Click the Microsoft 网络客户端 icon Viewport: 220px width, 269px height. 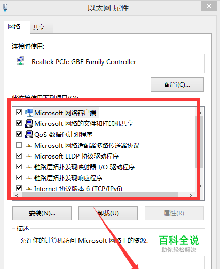pyautogui.click(x=29, y=113)
